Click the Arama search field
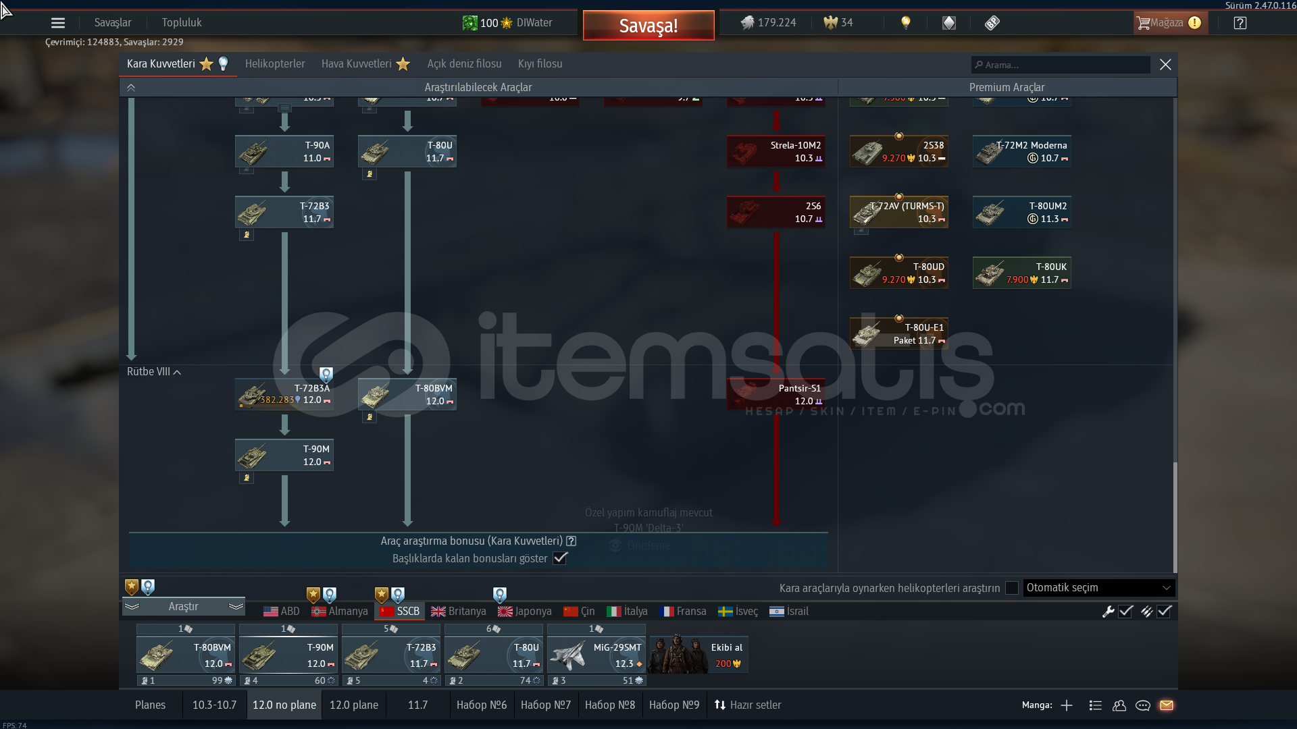This screenshot has width=1297, height=729. point(1061,65)
